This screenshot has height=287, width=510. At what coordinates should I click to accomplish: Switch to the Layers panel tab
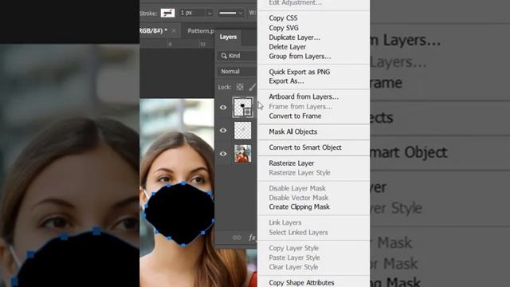coord(228,37)
